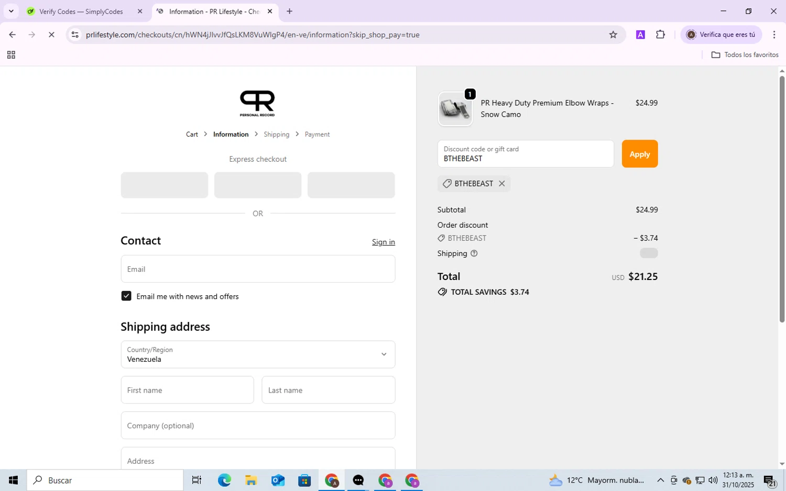Click the elbow wraps product thumbnail
The width and height of the screenshot is (786, 491).
tap(455, 109)
